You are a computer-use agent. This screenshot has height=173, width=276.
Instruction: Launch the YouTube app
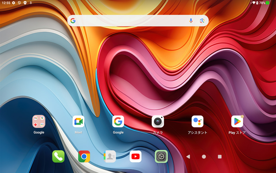(136, 156)
